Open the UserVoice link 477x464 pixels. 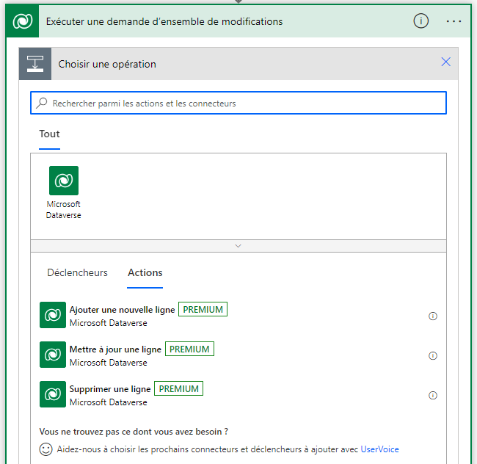click(x=379, y=449)
